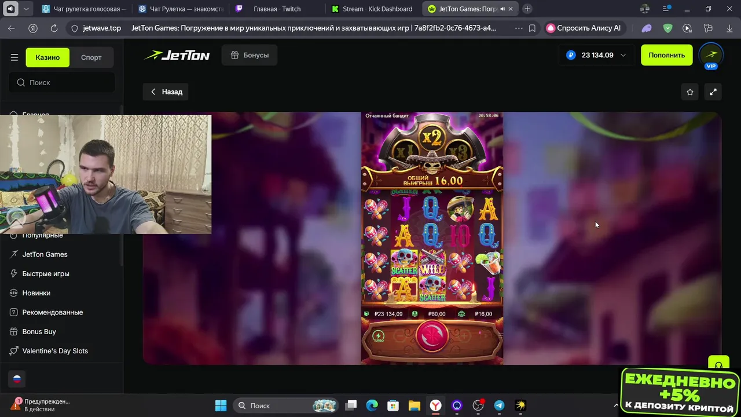Click the Новинки NEW badge icon
This screenshot has height=417, width=741.
pyautogui.click(x=14, y=293)
